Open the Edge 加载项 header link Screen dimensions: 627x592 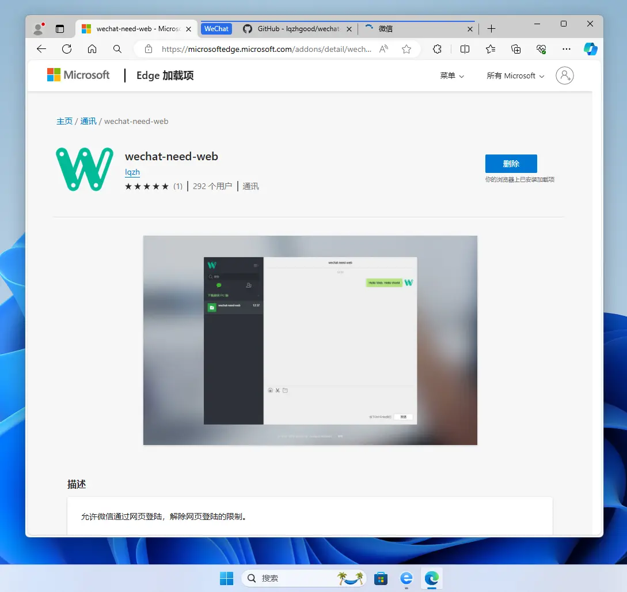(165, 76)
